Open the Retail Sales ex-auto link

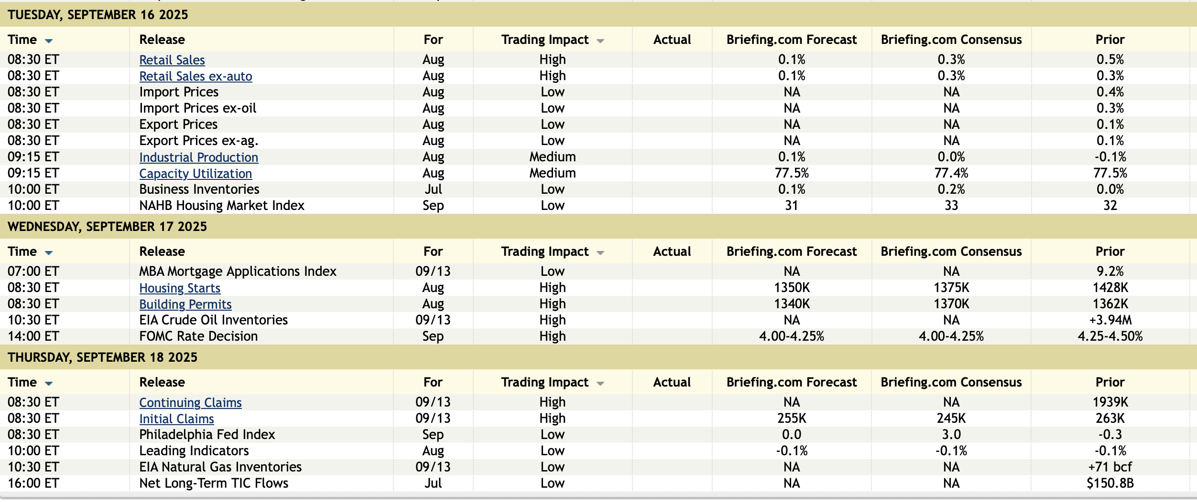[196, 76]
